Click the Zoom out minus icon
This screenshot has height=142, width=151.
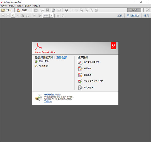pyautogui.click(x=34, y=16)
